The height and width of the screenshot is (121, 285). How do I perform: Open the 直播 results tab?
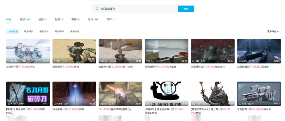76,19
